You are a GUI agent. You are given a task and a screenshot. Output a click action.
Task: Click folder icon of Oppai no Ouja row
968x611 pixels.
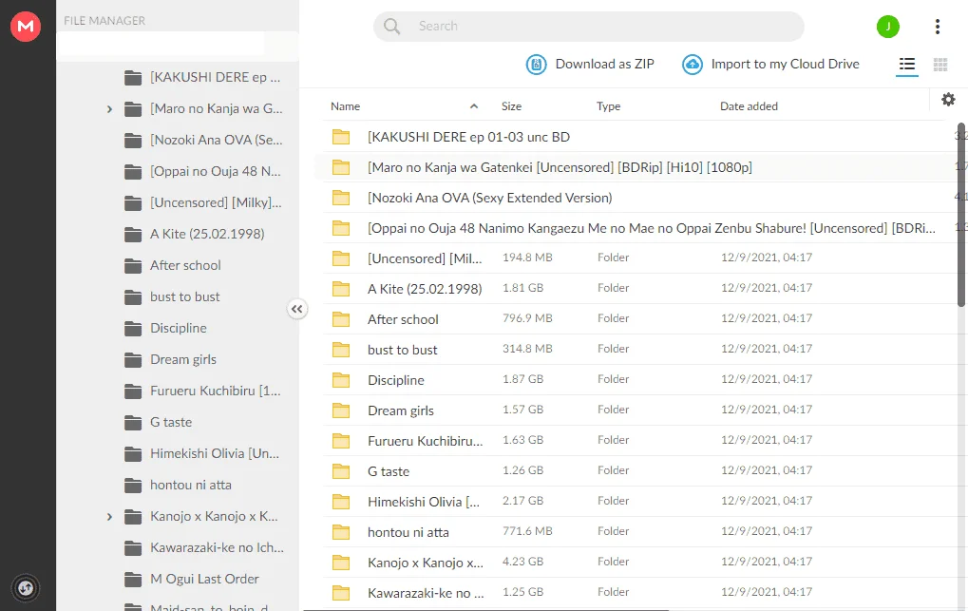click(341, 228)
